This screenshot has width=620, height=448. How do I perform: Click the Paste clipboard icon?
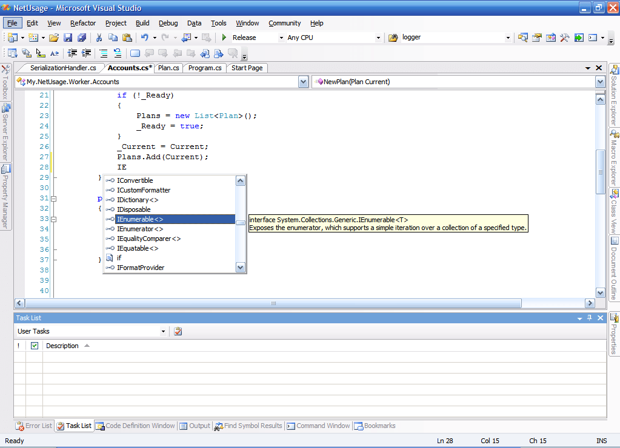(127, 38)
